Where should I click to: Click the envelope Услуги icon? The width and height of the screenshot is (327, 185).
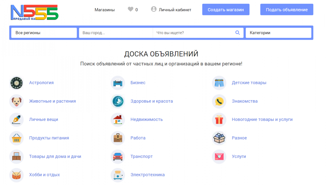[x=219, y=157]
